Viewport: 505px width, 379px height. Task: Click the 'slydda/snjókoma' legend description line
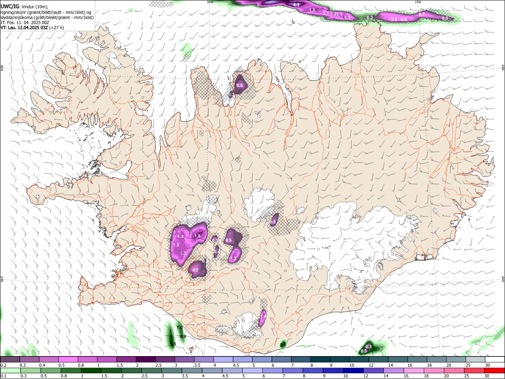click(47, 17)
